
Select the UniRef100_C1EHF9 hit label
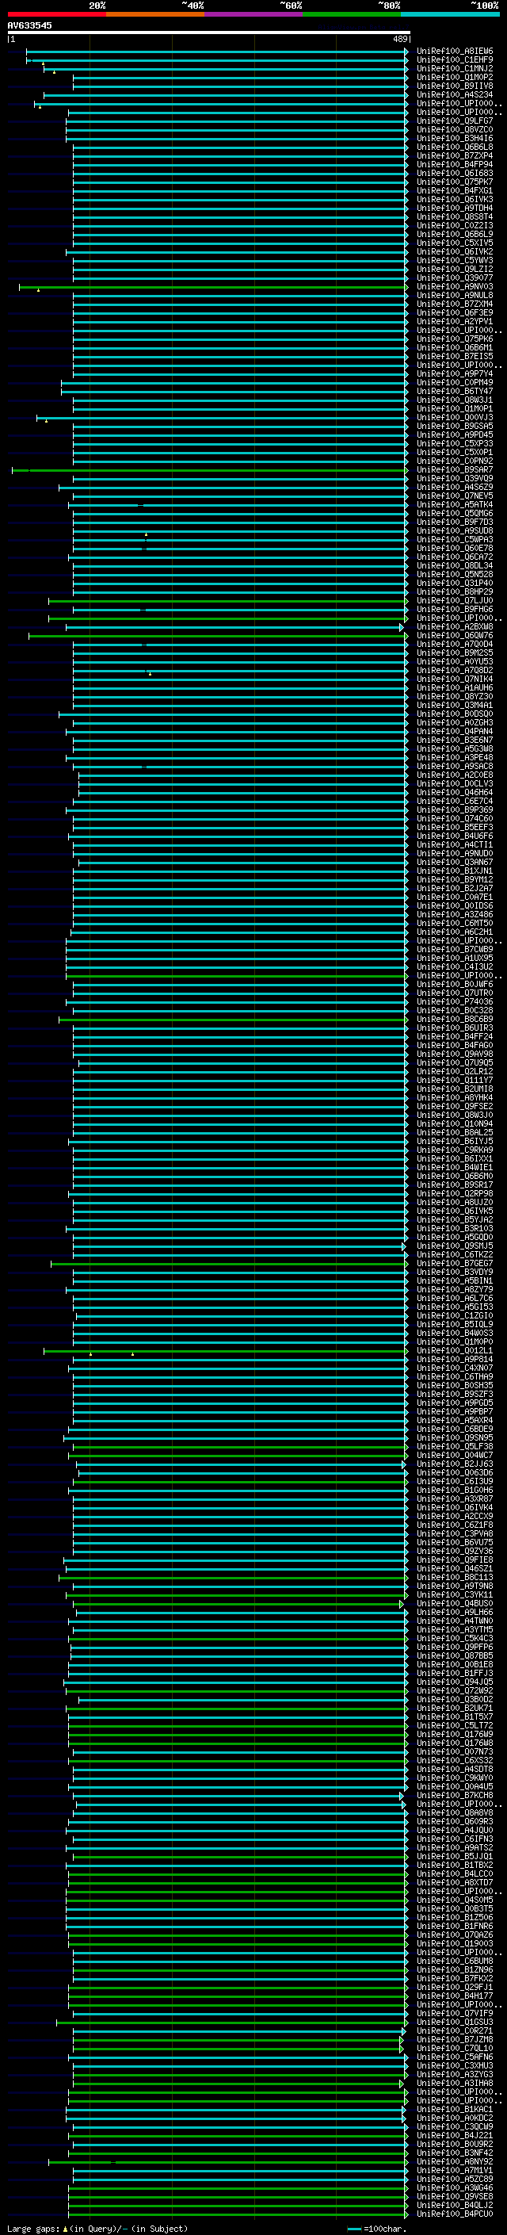click(x=455, y=60)
